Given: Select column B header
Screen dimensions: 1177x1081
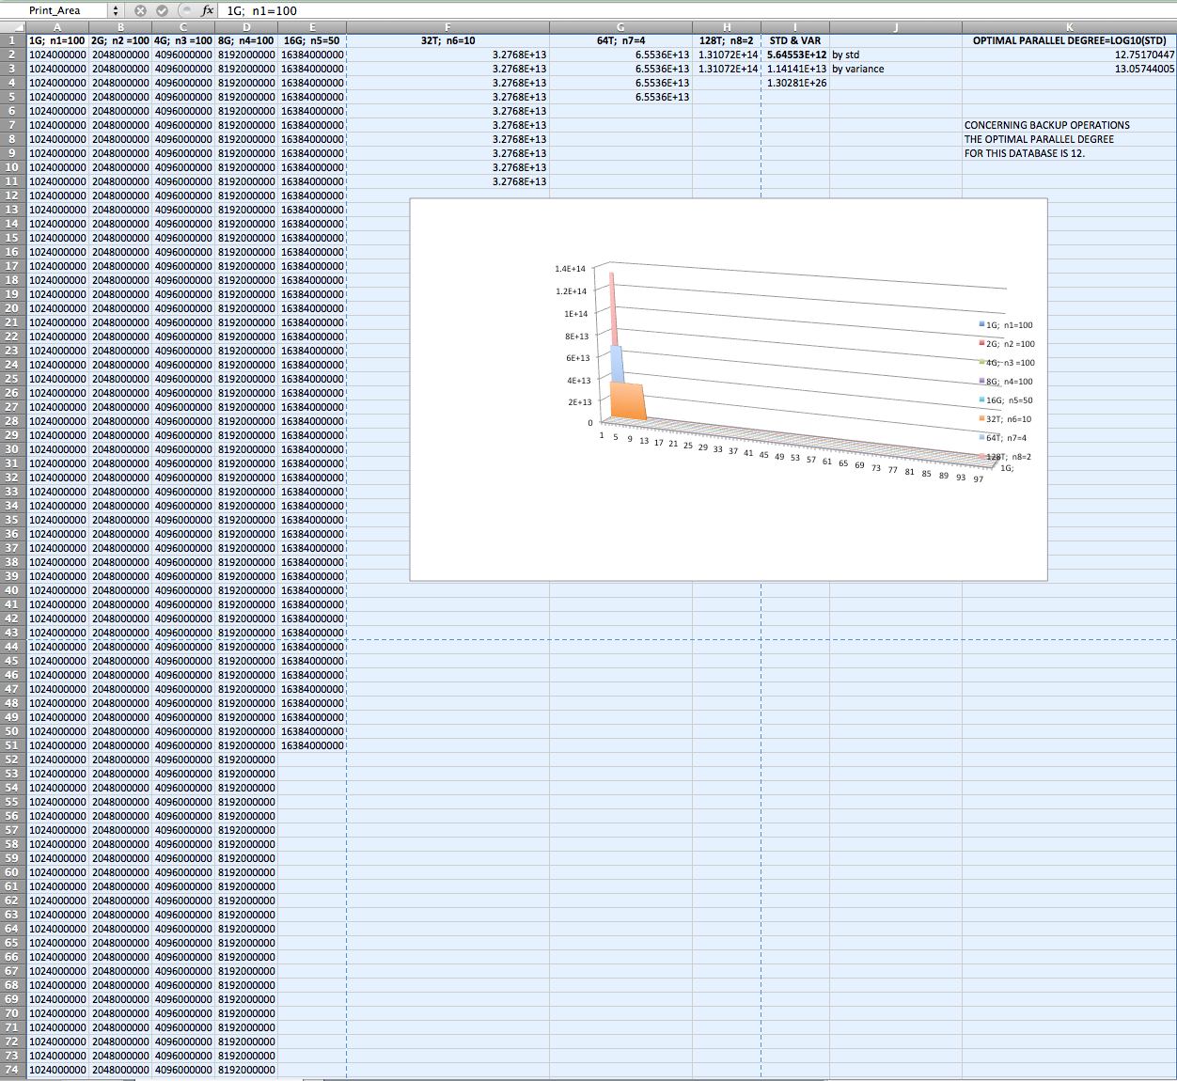Looking at the screenshot, I should pos(120,27).
